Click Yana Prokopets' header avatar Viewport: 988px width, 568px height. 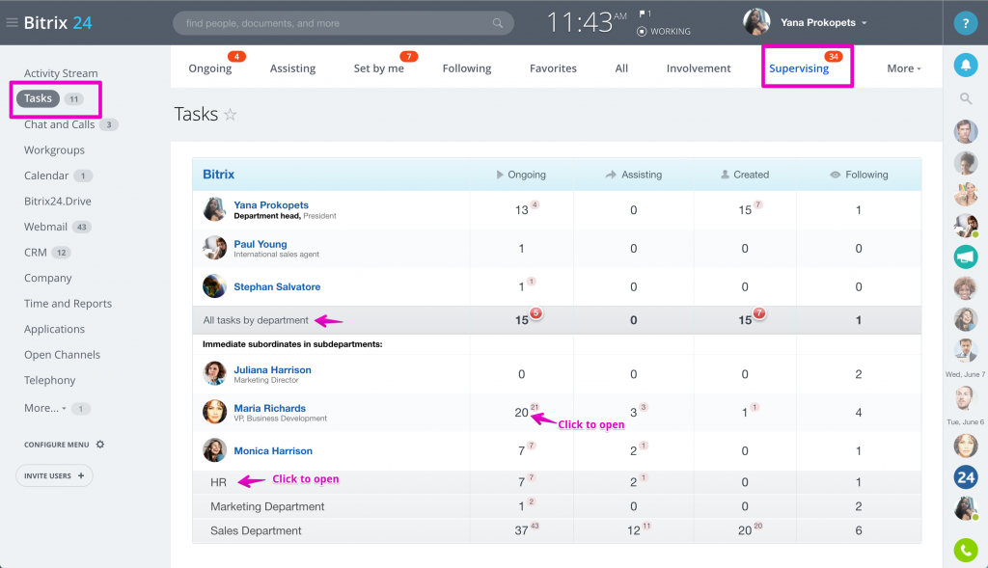coord(756,22)
